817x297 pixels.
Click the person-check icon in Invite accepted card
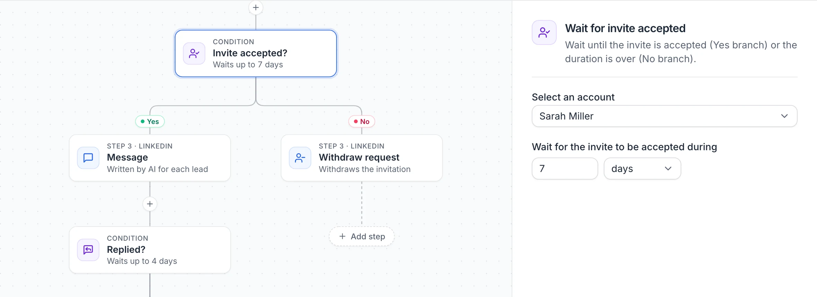(194, 54)
